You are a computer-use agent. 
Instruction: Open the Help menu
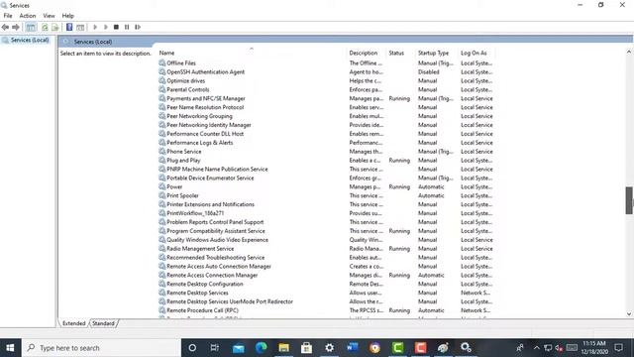click(68, 16)
